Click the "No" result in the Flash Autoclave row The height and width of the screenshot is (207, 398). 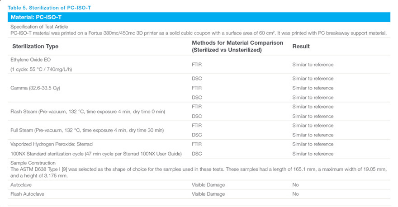coord(295,194)
